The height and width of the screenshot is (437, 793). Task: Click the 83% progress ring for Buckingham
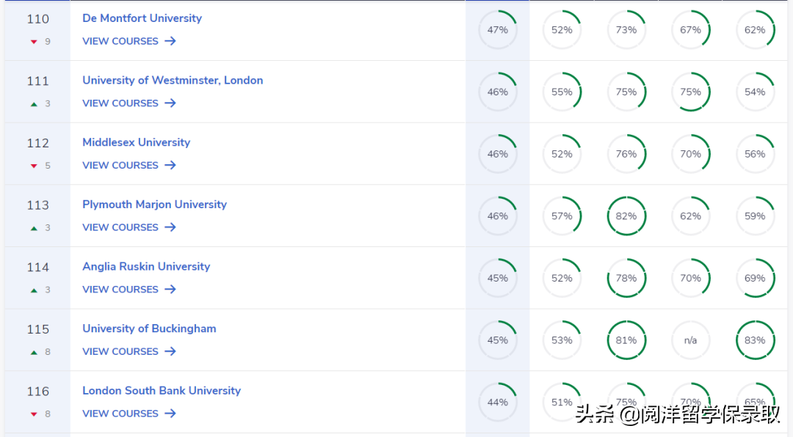tap(755, 340)
